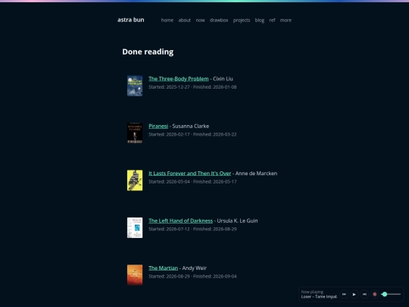The width and height of the screenshot is (409, 307).
Task: Adjust the music player volume slider
Action: pos(391,294)
